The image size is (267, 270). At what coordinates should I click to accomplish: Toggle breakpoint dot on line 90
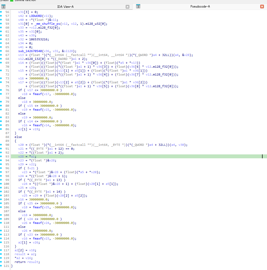tap(1, 145)
